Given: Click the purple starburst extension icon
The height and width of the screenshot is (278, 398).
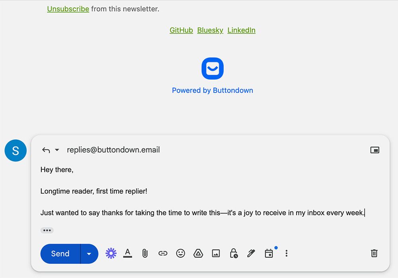Looking at the screenshot, I should click(x=111, y=253).
